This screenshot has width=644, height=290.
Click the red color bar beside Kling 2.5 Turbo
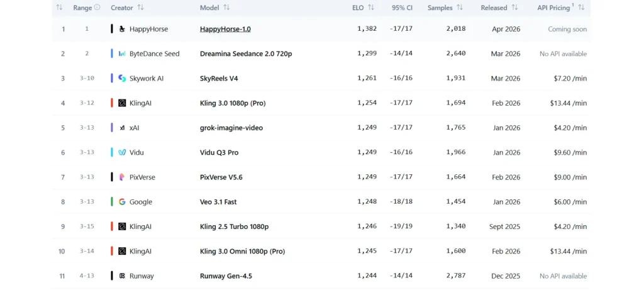(112, 226)
